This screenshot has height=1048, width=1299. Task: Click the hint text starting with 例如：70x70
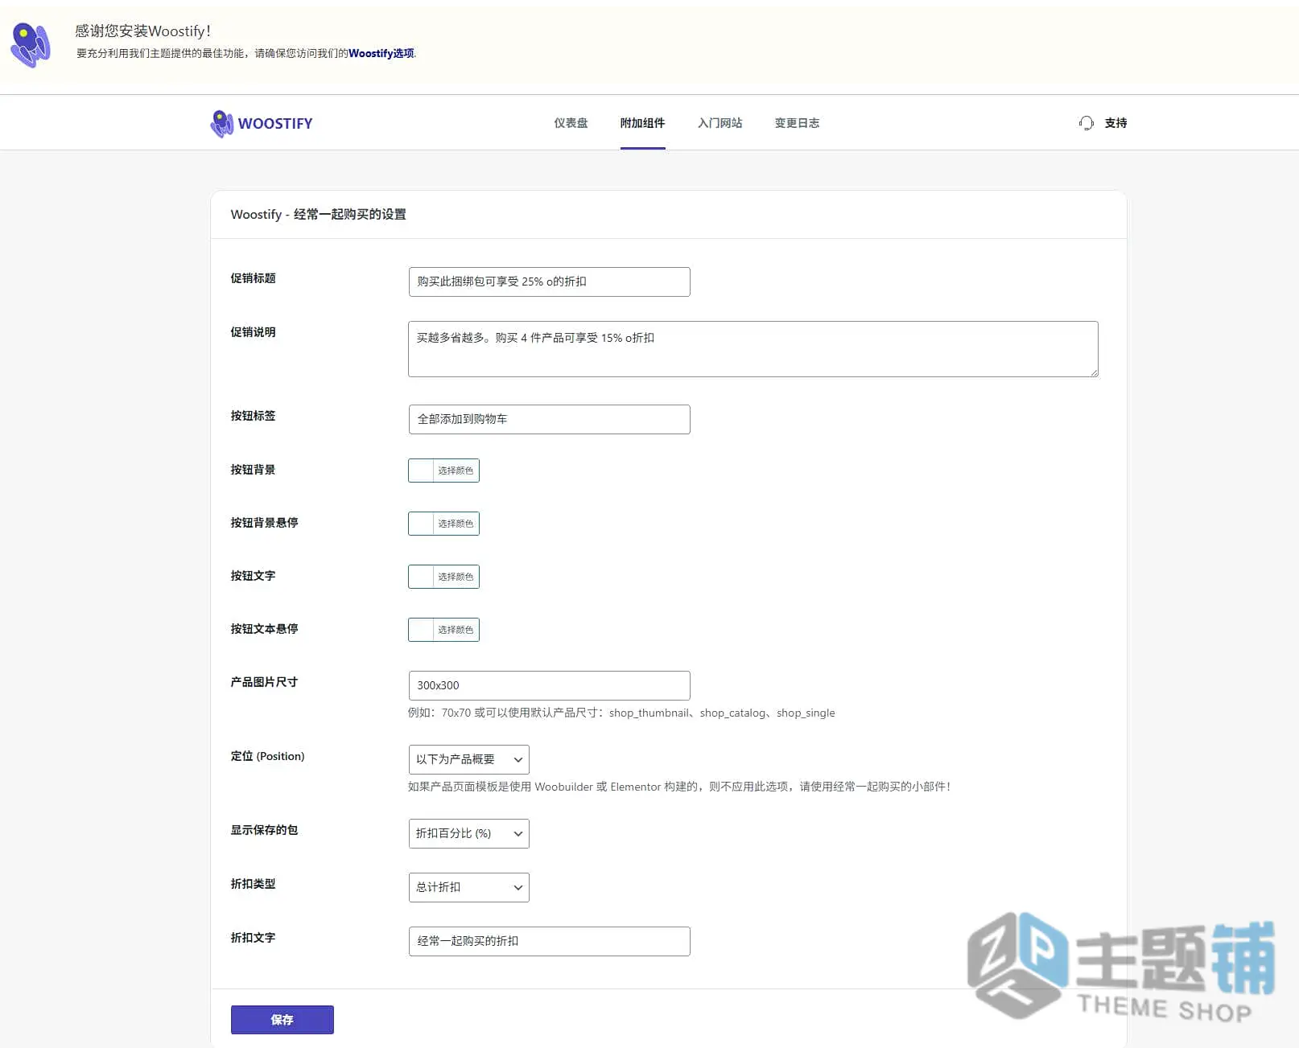(621, 713)
